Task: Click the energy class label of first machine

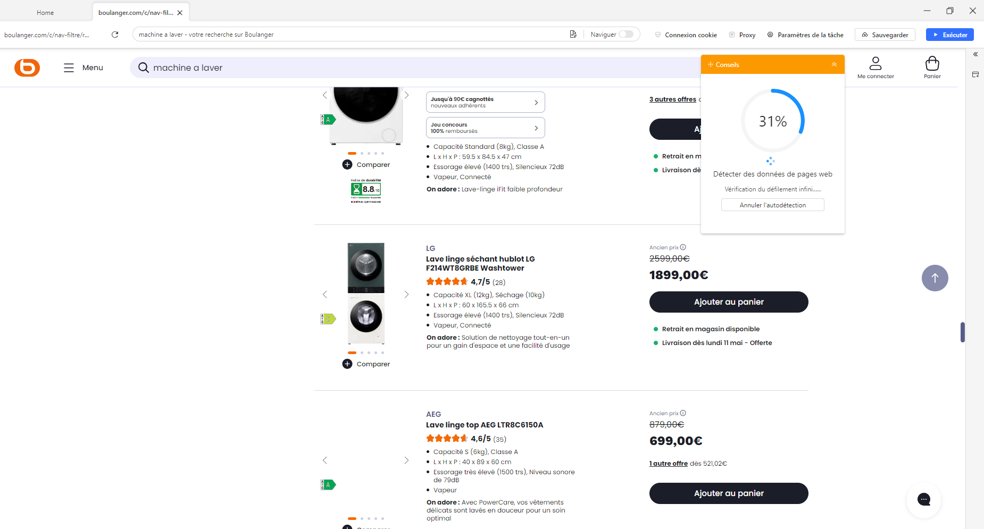Action: [x=328, y=120]
